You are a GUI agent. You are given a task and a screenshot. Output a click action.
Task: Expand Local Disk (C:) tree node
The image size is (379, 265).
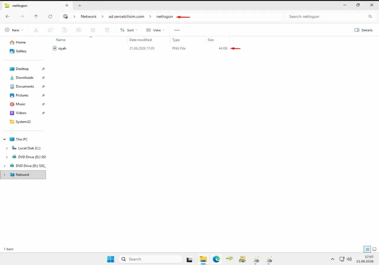click(x=7, y=148)
